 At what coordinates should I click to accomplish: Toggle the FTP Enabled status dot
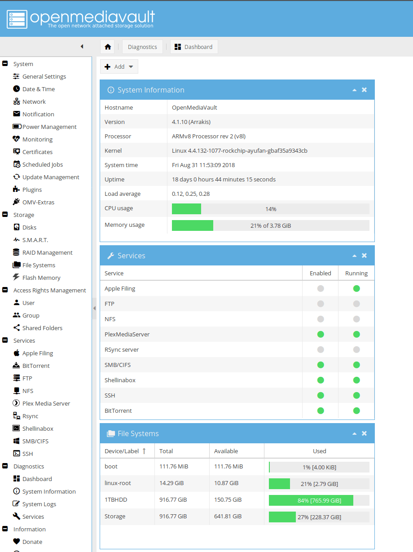320,304
